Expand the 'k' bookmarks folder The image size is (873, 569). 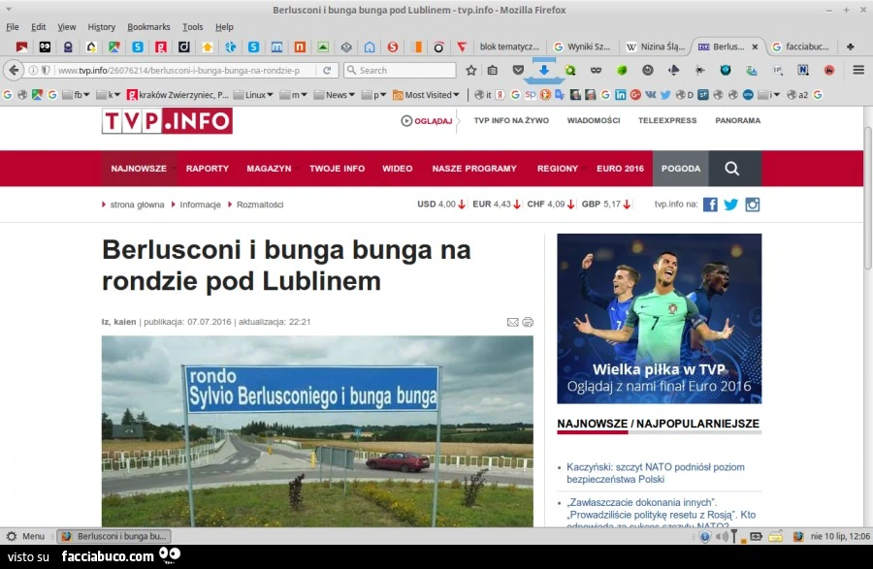click(x=108, y=95)
